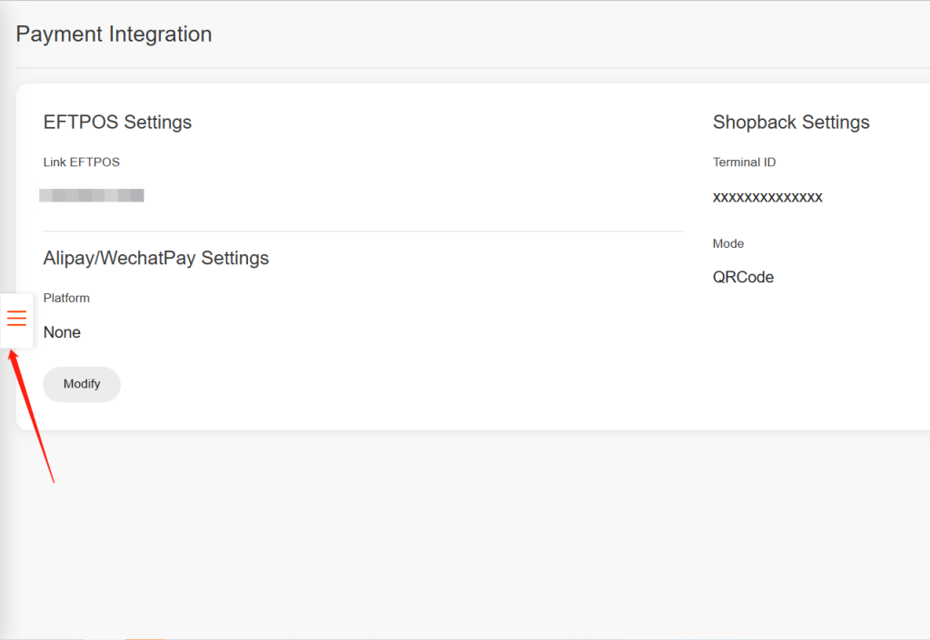
Task: Click the Payment Integration page title
Action: coord(114,34)
